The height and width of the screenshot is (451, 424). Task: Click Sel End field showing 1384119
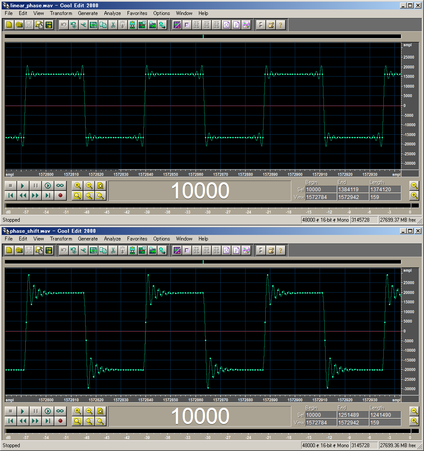pos(353,190)
